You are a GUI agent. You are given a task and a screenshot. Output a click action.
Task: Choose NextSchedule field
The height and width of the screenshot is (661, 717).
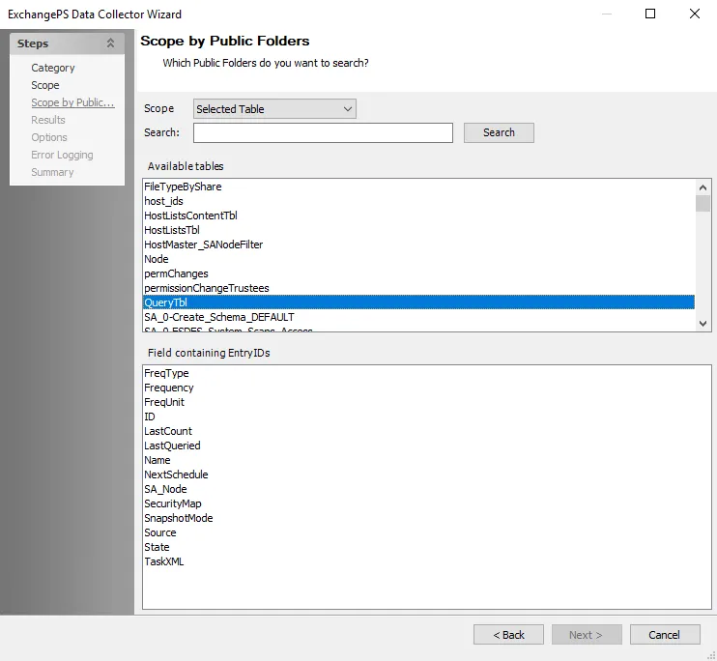click(x=427, y=474)
